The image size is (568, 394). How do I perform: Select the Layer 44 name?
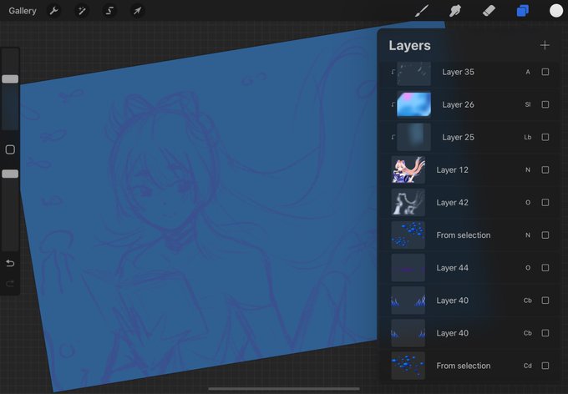click(x=452, y=268)
